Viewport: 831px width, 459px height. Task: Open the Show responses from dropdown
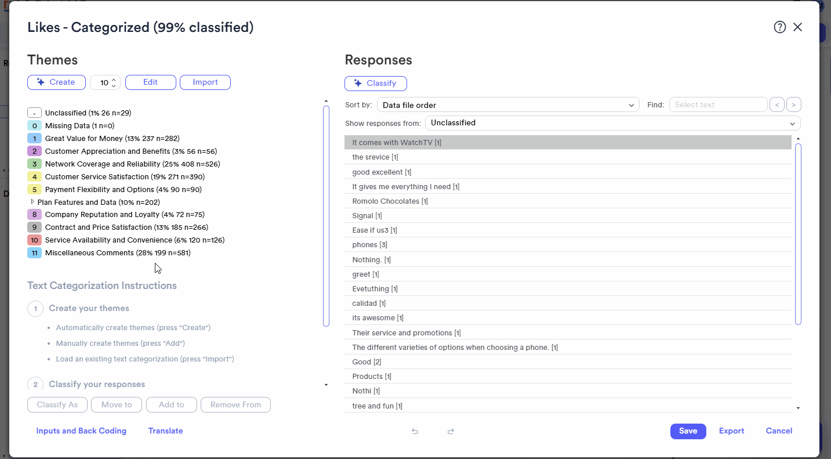(613, 123)
